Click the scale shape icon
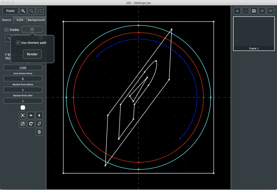The height and width of the screenshot is (190, 277). pyautogui.click(x=23, y=124)
